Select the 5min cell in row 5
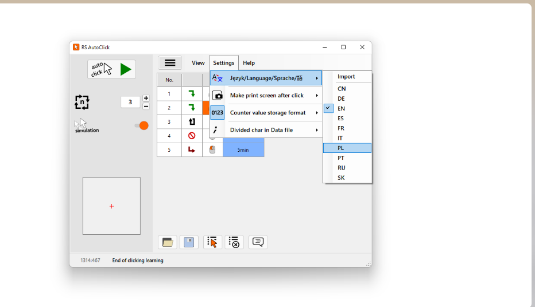The width and height of the screenshot is (535, 307). (x=243, y=150)
